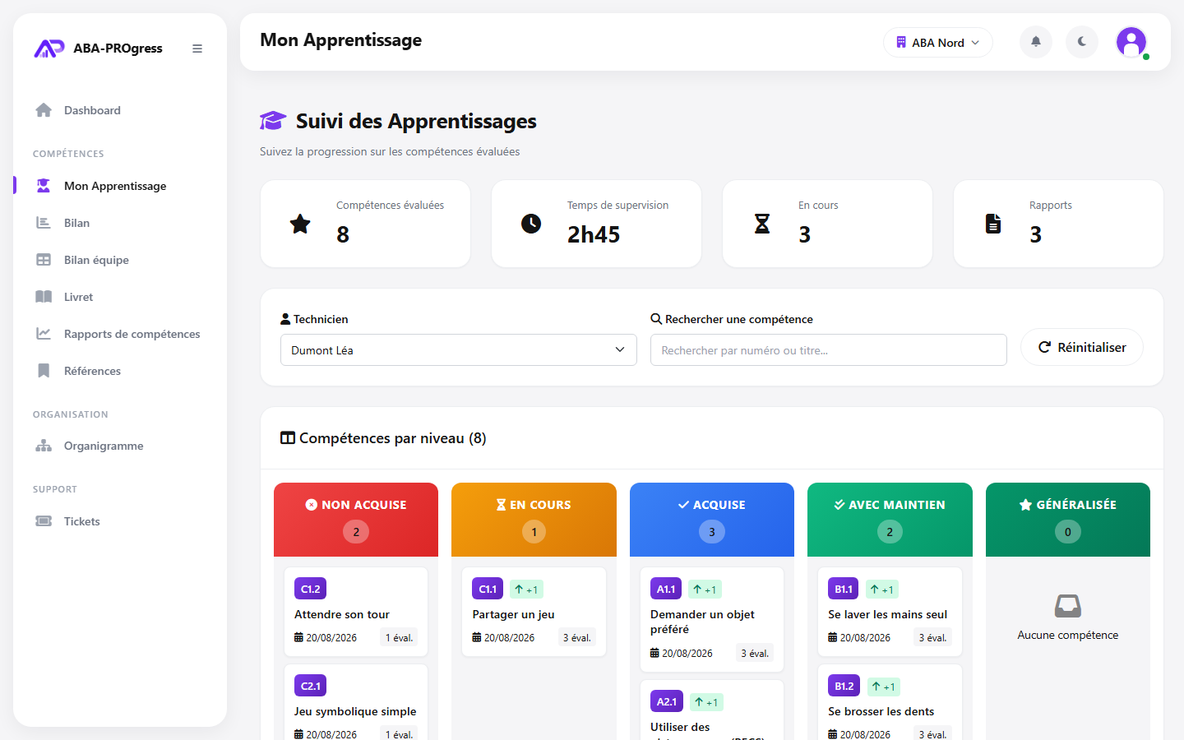
Task: Click the Aucune compétence placeholder text
Action: coord(1068,635)
